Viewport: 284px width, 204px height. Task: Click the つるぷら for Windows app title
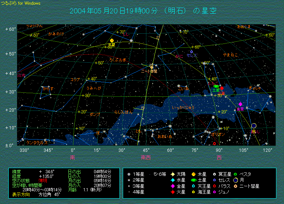pos(20,3)
